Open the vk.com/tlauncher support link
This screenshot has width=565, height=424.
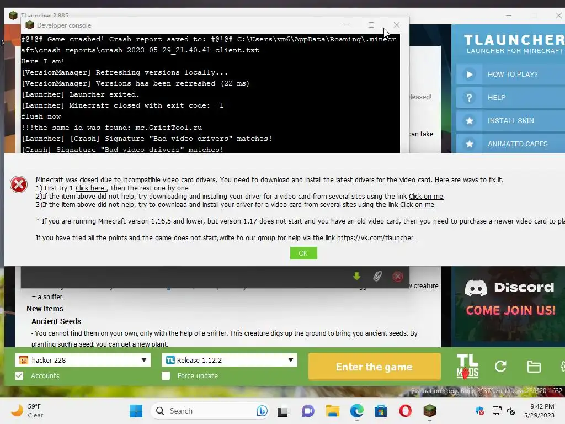click(376, 238)
